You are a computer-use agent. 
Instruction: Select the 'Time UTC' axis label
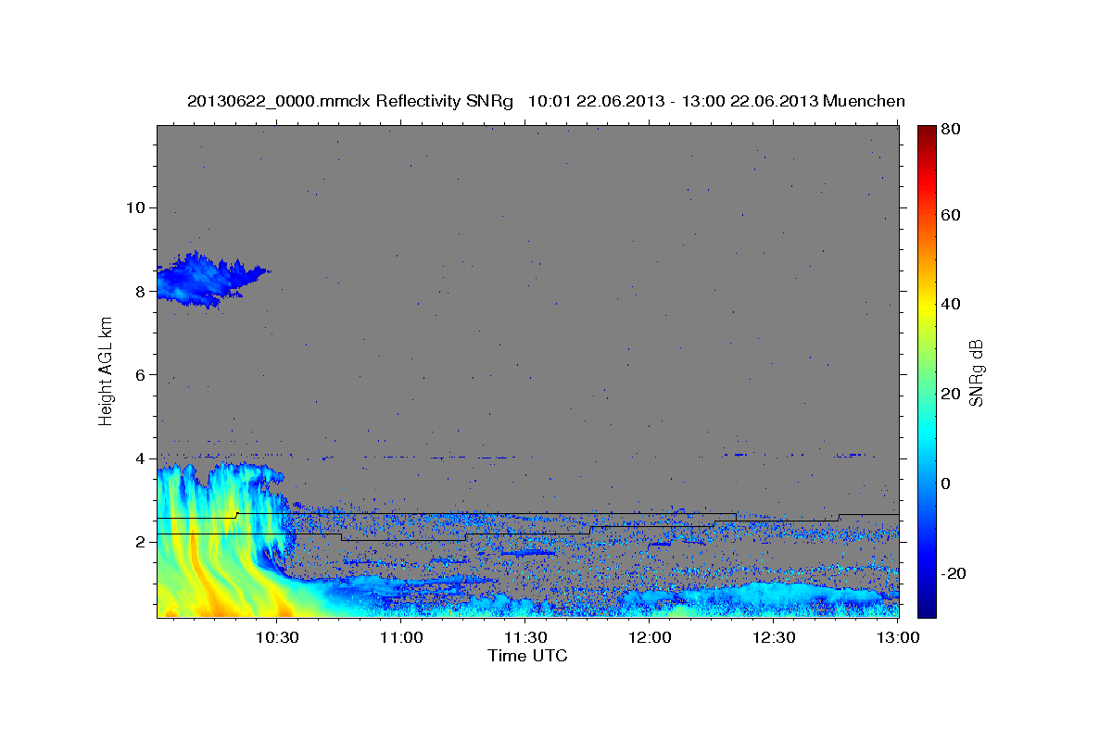coord(527,656)
